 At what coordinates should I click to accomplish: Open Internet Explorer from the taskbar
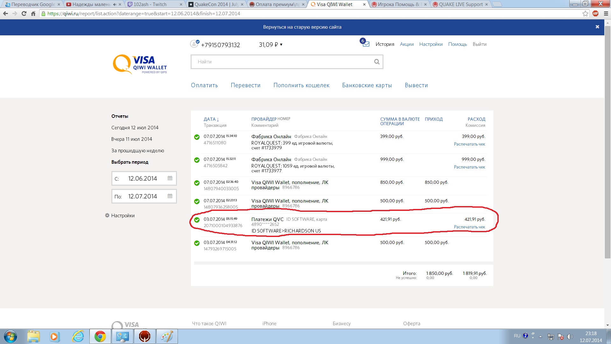coord(78,336)
